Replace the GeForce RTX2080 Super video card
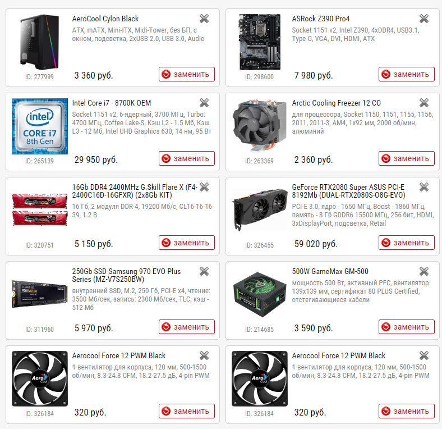 (407, 243)
